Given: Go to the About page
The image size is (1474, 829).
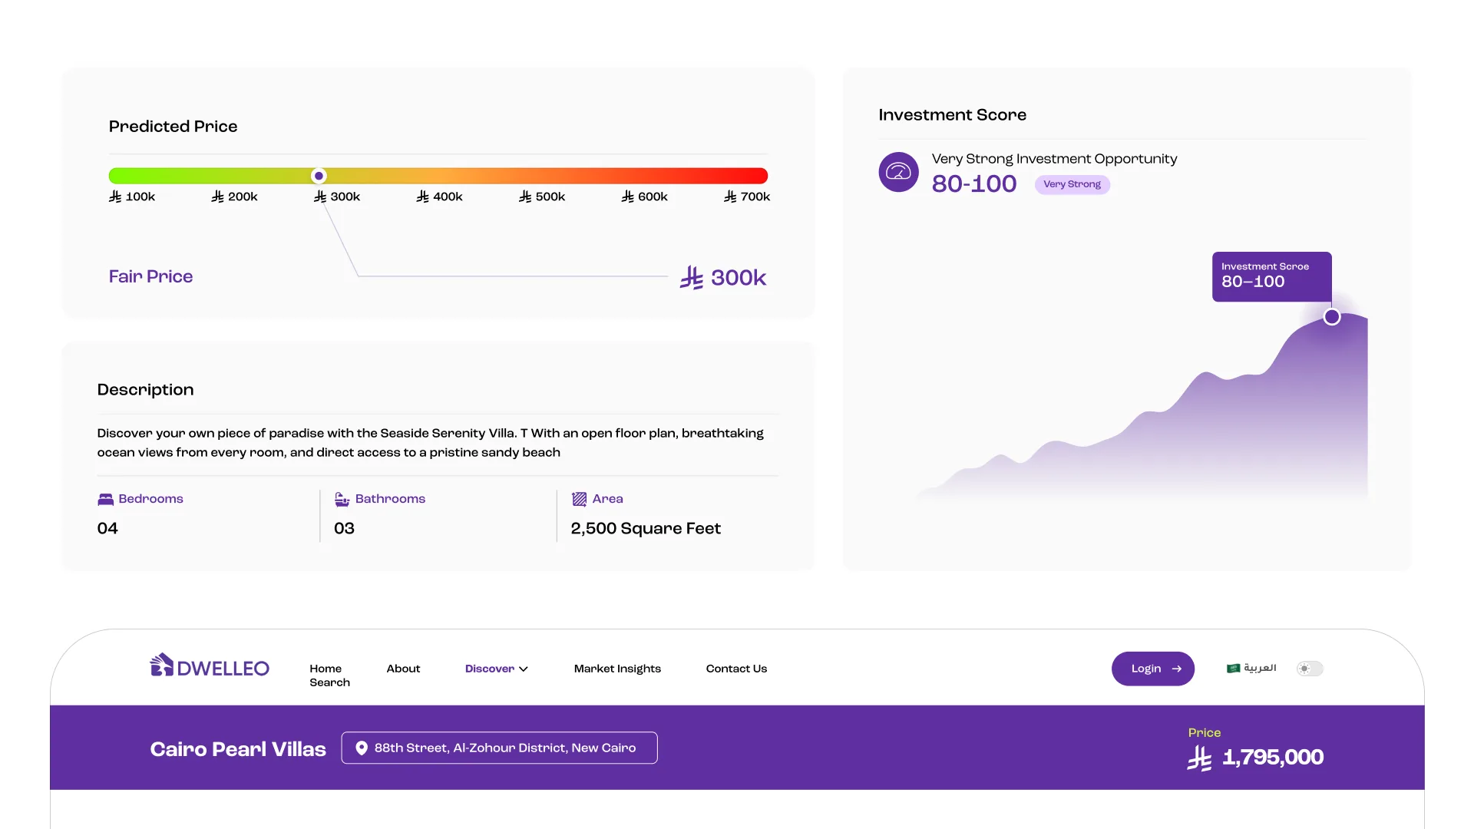Looking at the screenshot, I should (x=403, y=669).
